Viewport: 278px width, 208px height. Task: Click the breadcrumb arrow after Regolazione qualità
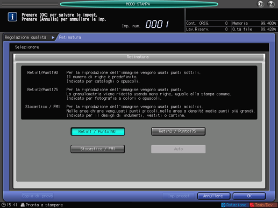(x=53, y=38)
